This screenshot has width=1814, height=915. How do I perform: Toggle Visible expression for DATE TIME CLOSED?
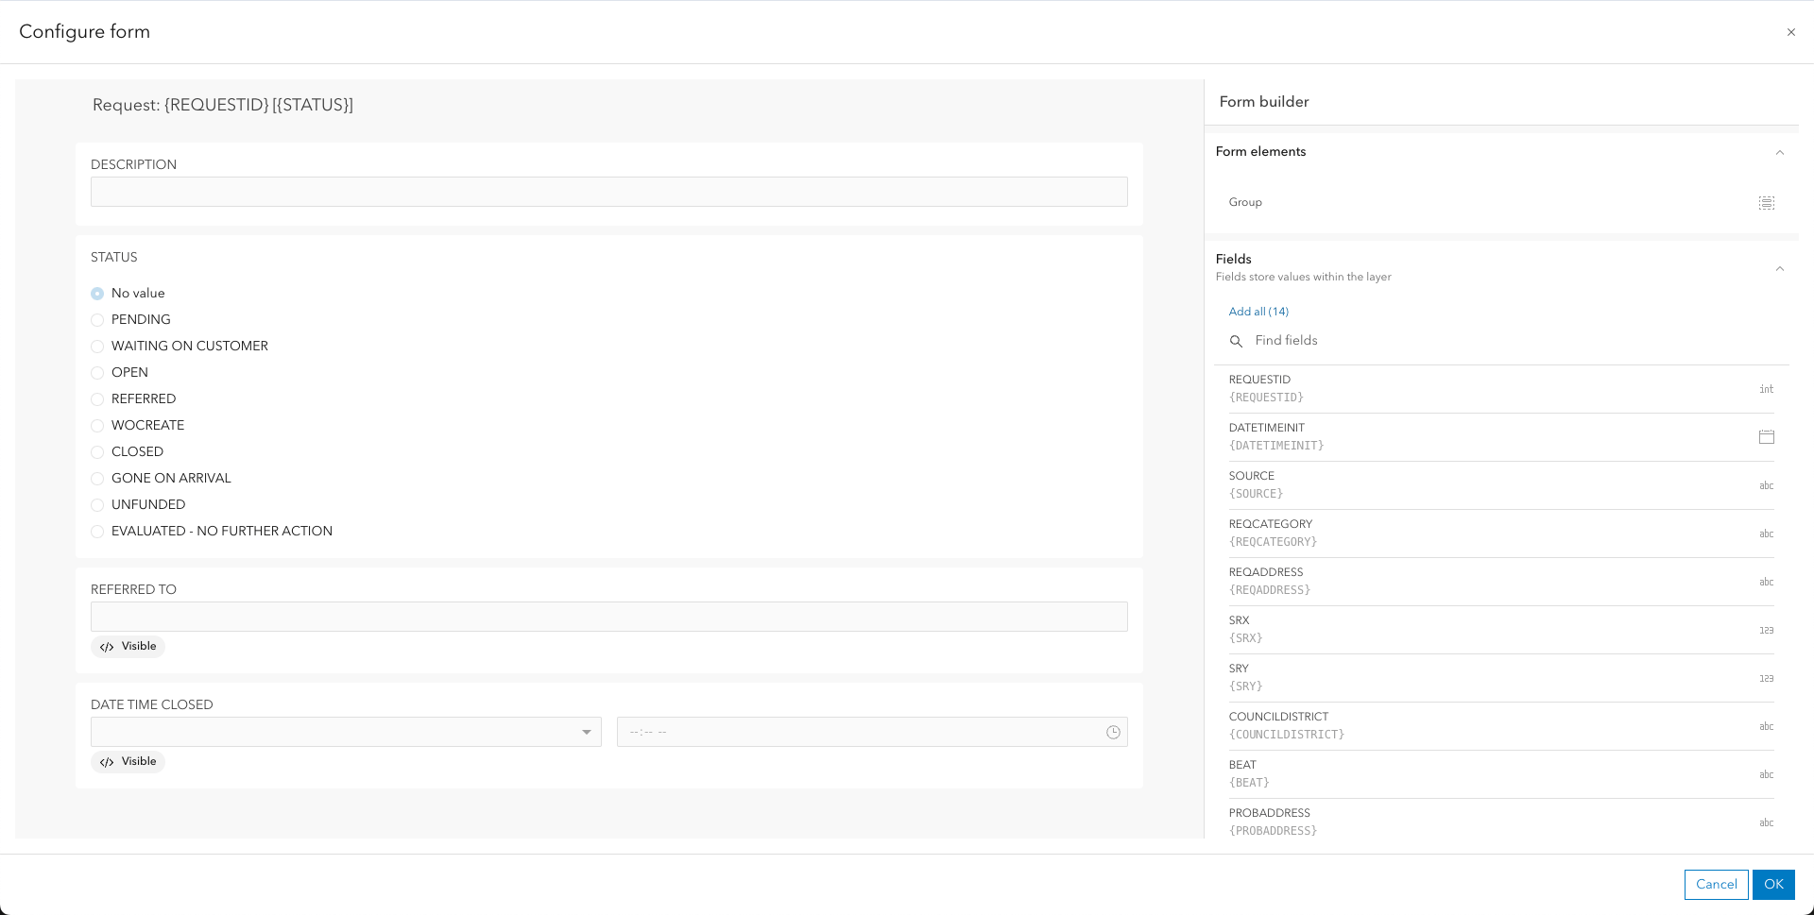click(127, 761)
